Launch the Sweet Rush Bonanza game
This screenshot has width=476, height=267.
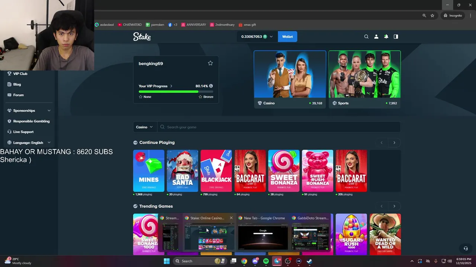pyautogui.click(x=318, y=171)
